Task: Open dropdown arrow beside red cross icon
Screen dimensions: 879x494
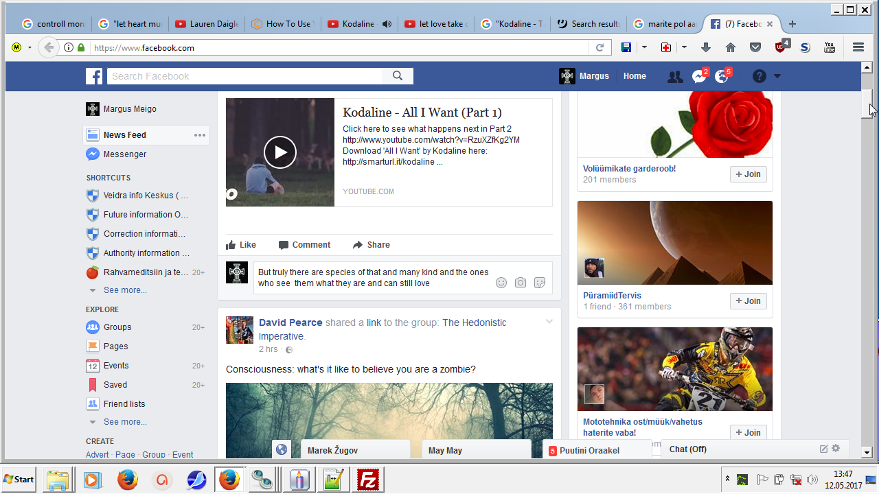Action: (x=684, y=47)
